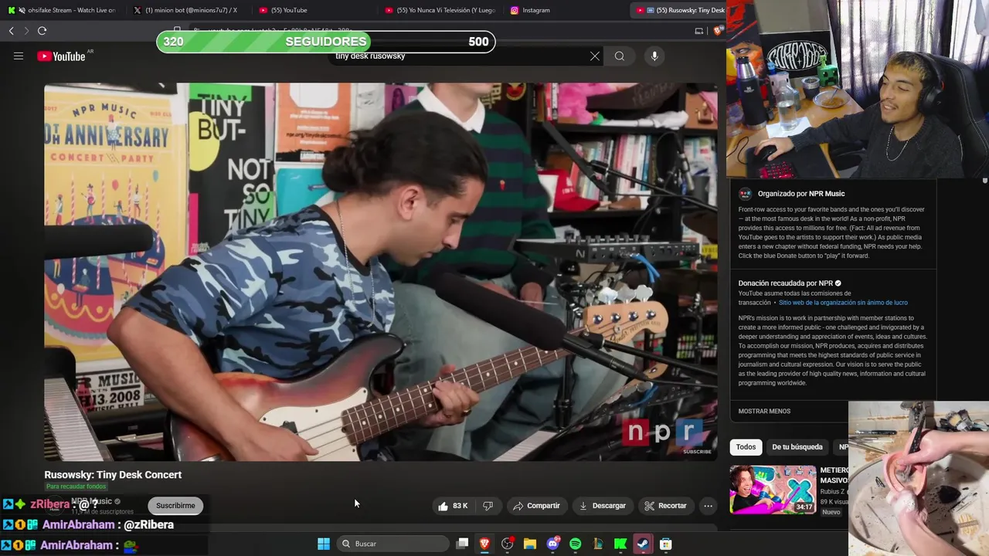Open the three-dot more actions menu

(x=708, y=506)
